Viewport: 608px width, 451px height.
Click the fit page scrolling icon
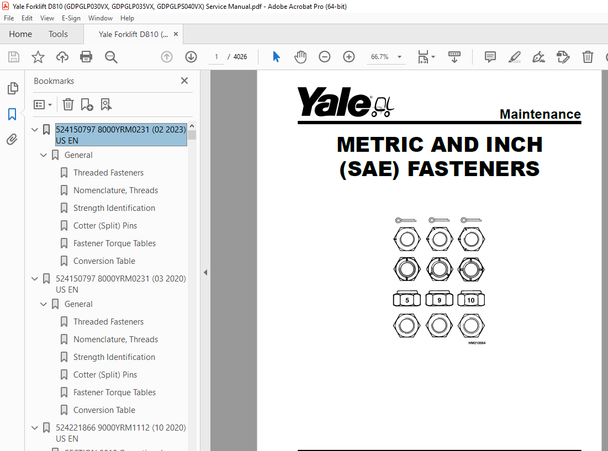tap(423, 57)
